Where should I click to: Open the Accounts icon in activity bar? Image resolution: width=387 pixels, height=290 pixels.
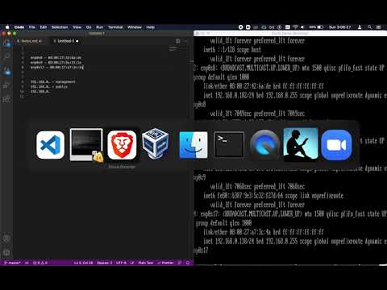[x=6, y=239]
